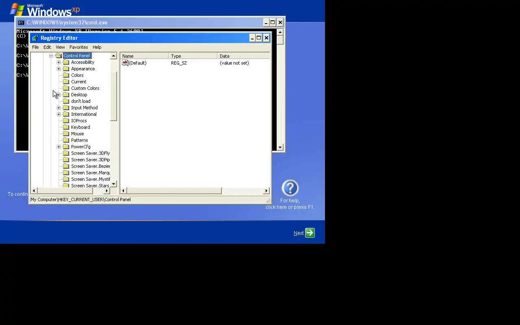The height and width of the screenshot is (325, 520).
Task: Select the Screen Saver.Stars key
Action: tap(90, 186)
